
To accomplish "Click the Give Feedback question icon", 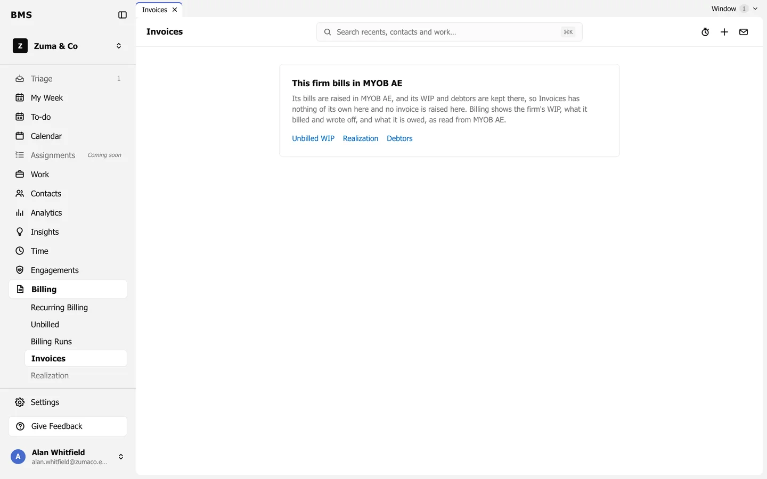I will [x=20, y=426].
